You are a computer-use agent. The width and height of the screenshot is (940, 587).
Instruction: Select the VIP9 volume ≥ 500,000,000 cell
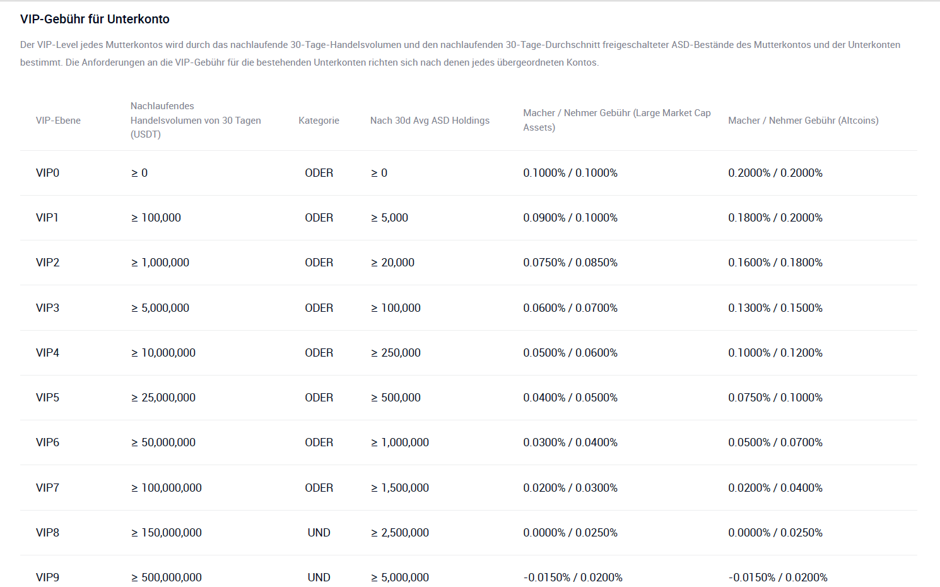point(167,578)
